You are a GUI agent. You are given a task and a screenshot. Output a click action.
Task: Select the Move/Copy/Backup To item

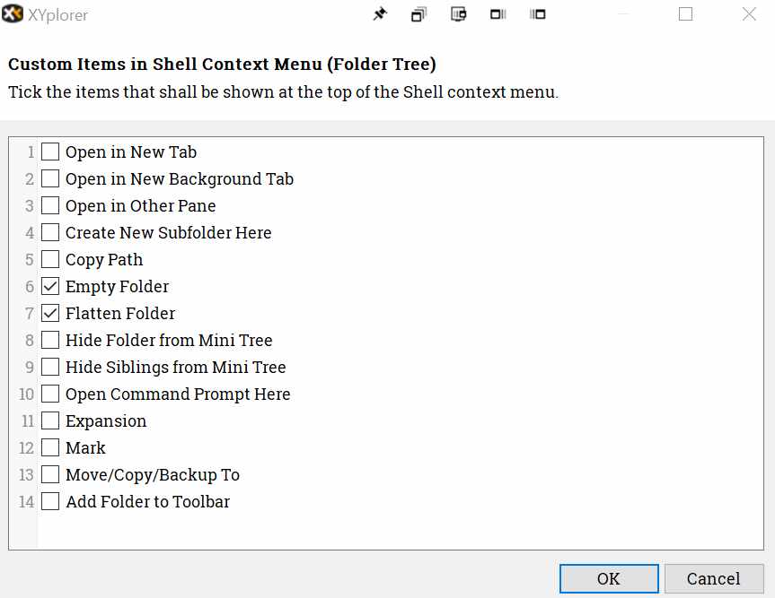(153, 475)
